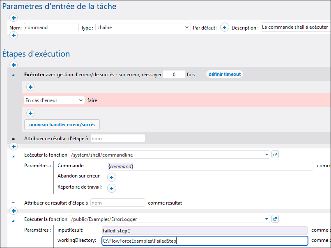Screen dimensions: 331x248
Task: Open the Type dropdown showing chaîne
Action: point(143,27)
